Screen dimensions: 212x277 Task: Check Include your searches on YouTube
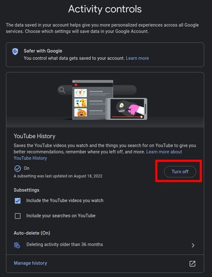pyautogui.click(x=18, y=216)
